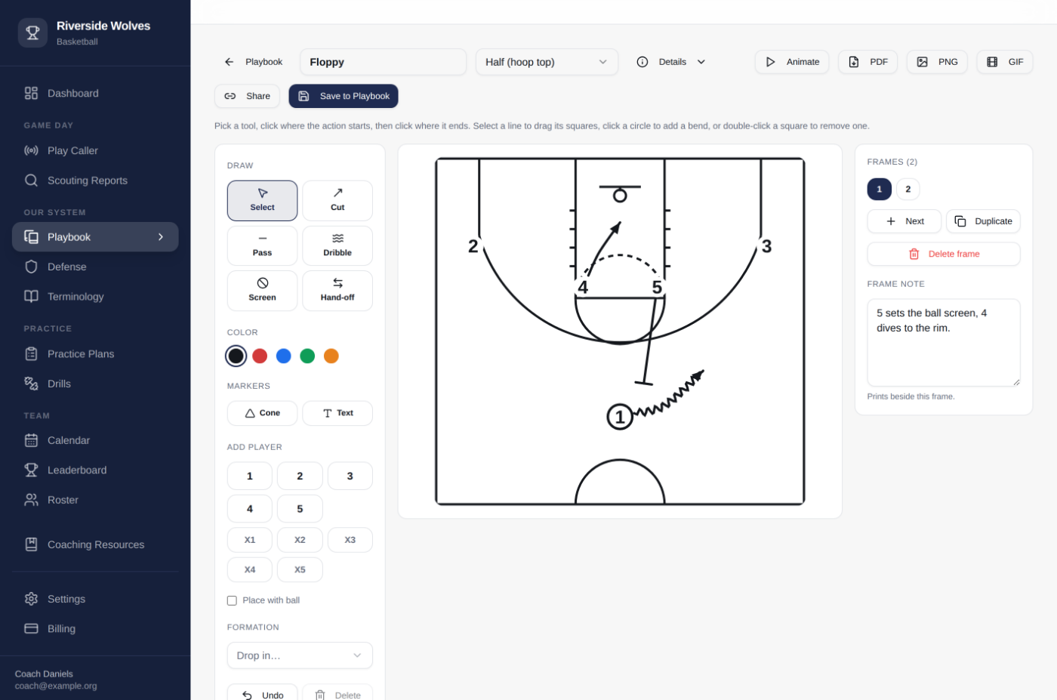The width and height of the screenshot is (1057, 700).
Task: Animate the play
Action: tap(792, 62)
